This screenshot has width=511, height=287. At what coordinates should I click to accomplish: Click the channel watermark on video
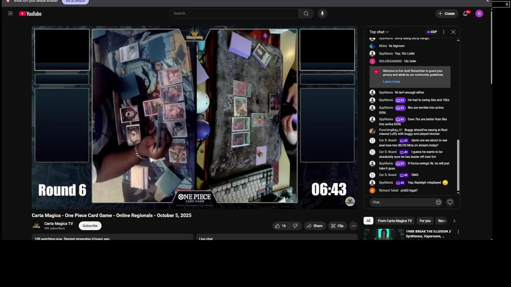[x=350, y=201]
